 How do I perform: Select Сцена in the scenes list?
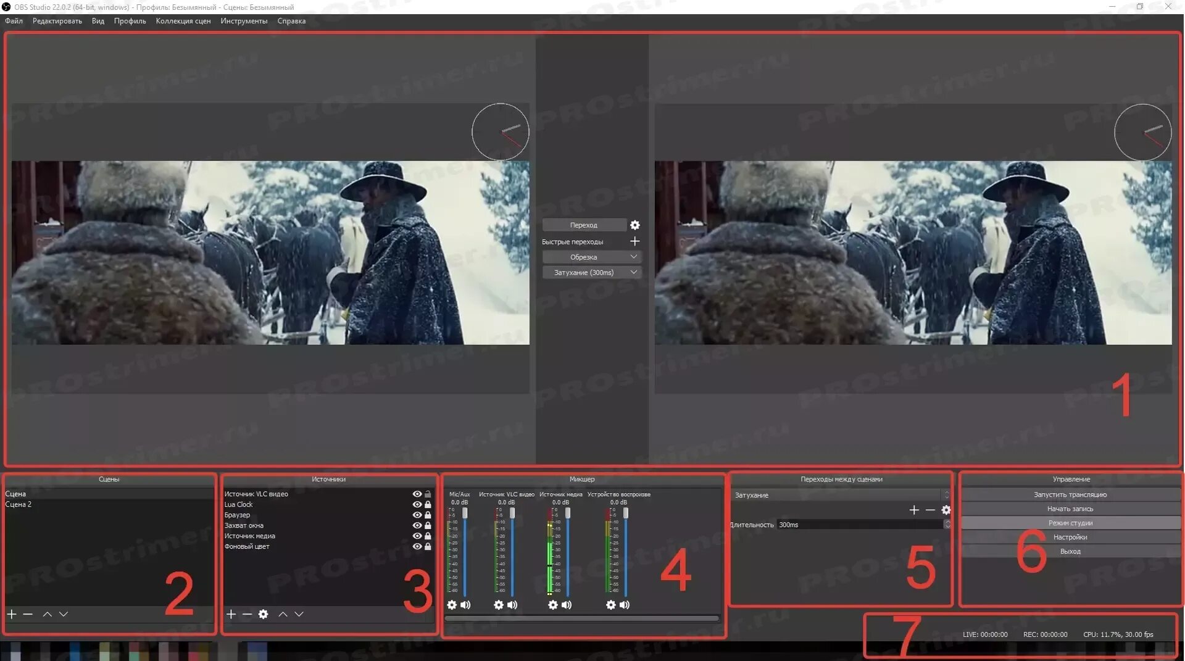click(x=109, y=494)
